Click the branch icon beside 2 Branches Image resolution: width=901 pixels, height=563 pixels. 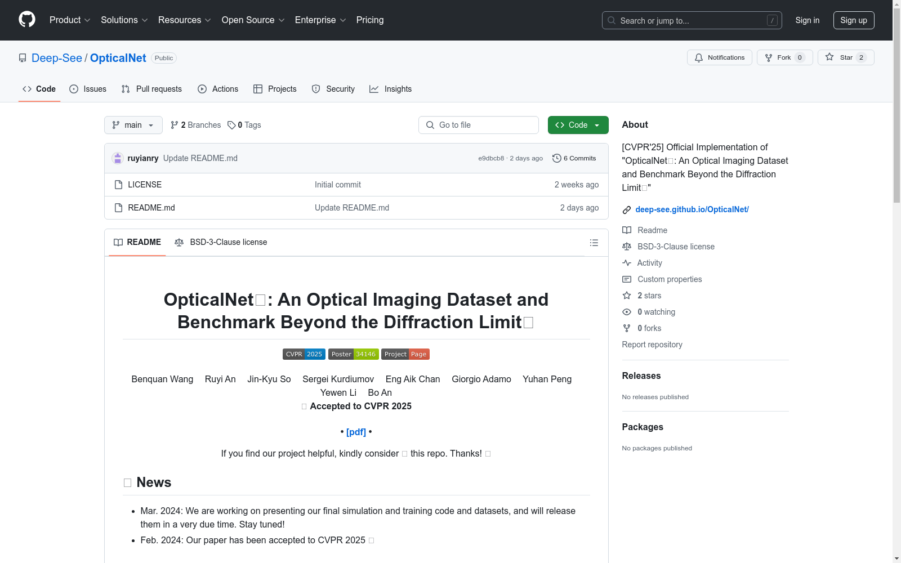point(175,125)
